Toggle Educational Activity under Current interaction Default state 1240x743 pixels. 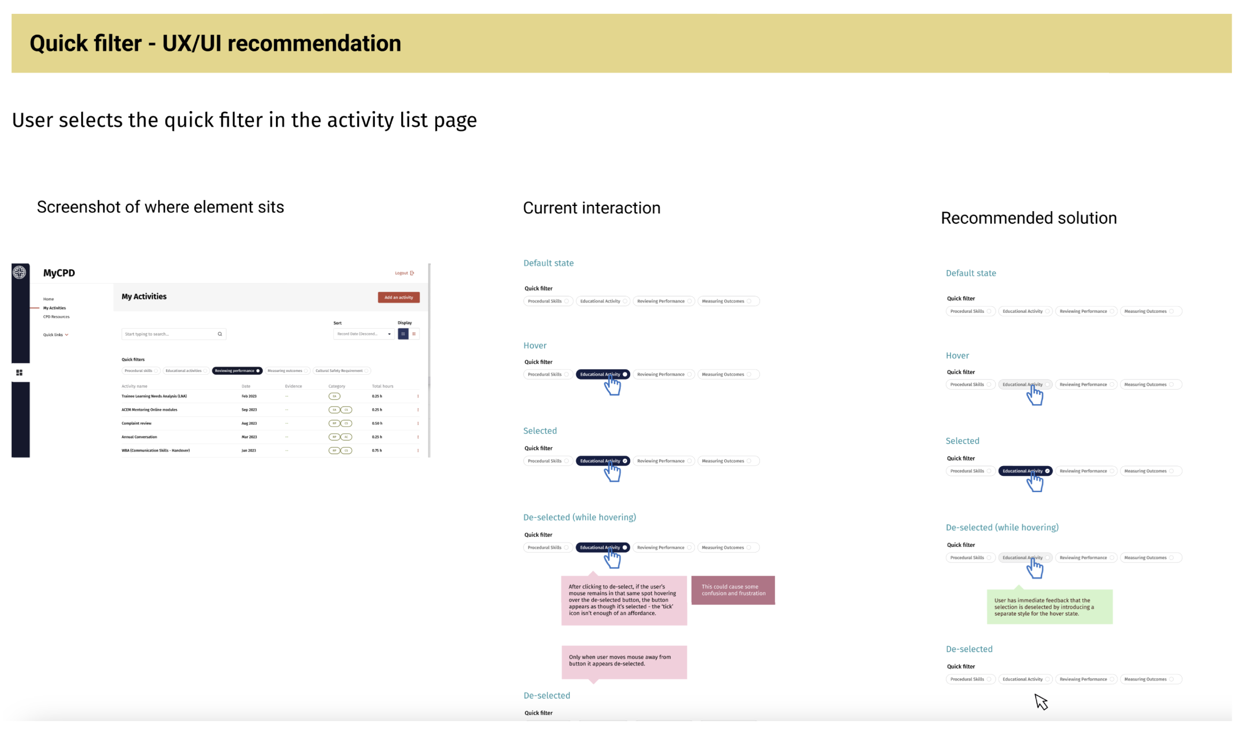tap(603, 301)
